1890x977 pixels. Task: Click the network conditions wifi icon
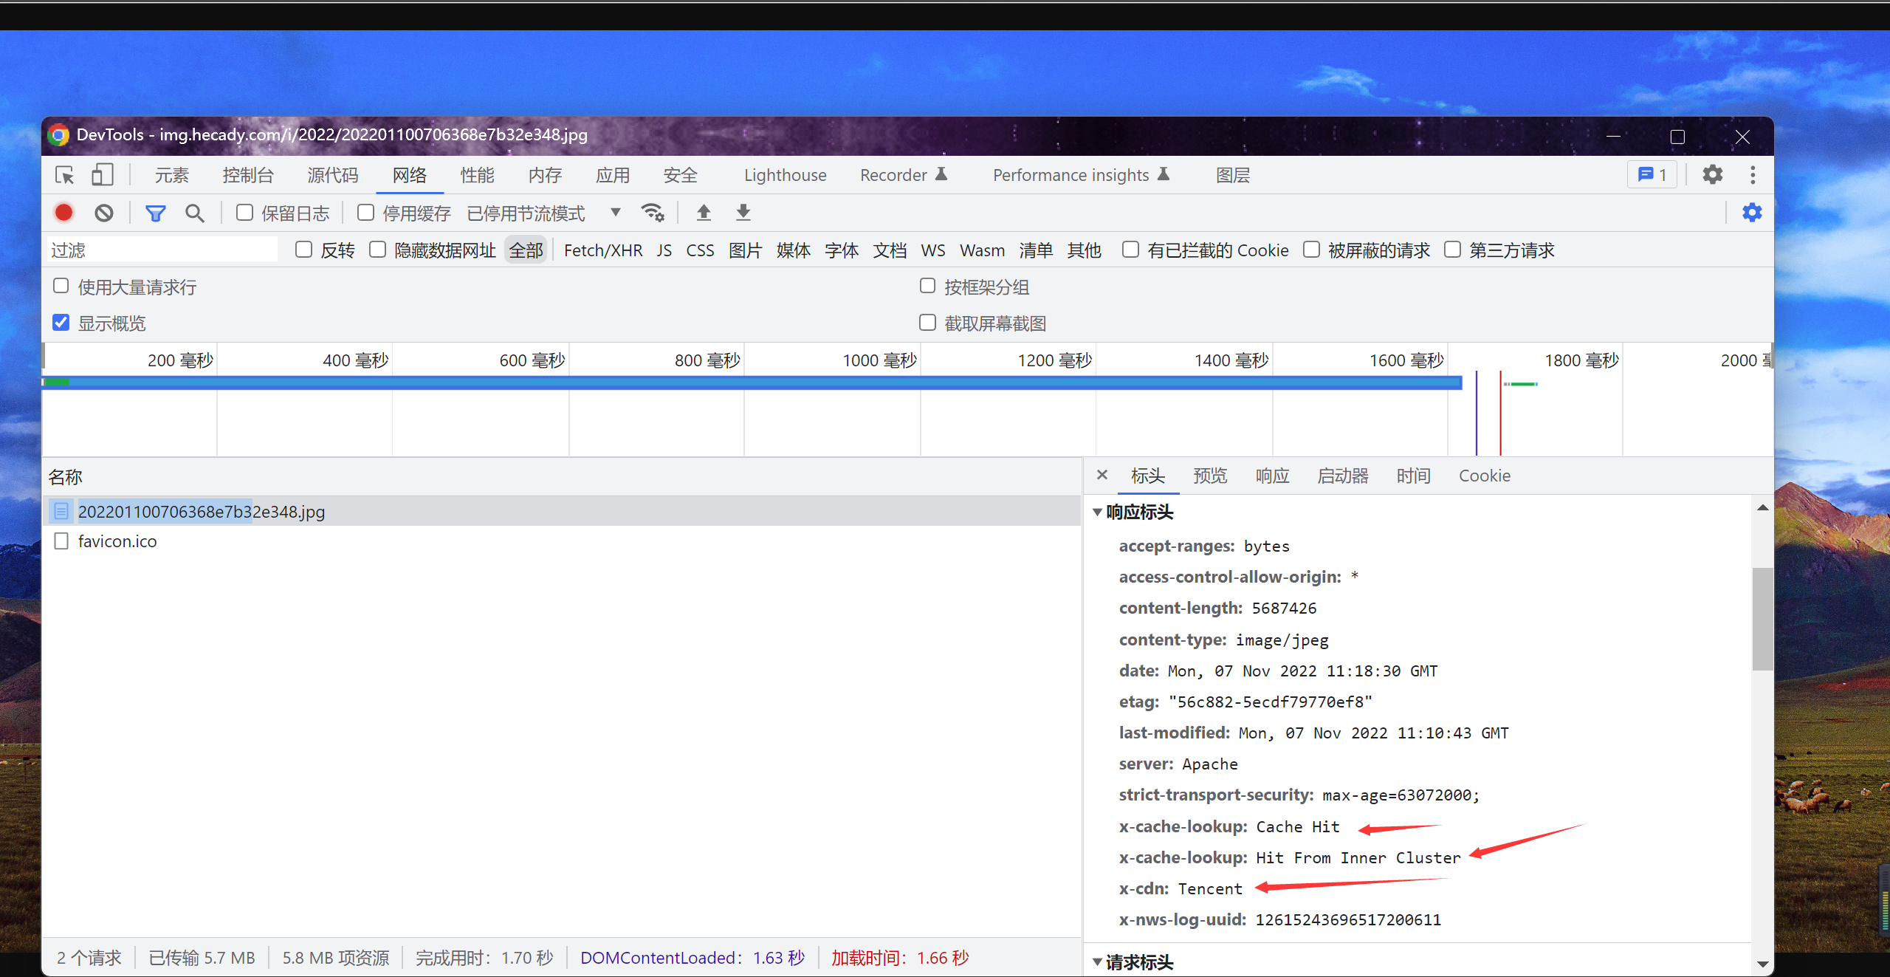pos(653,213)
